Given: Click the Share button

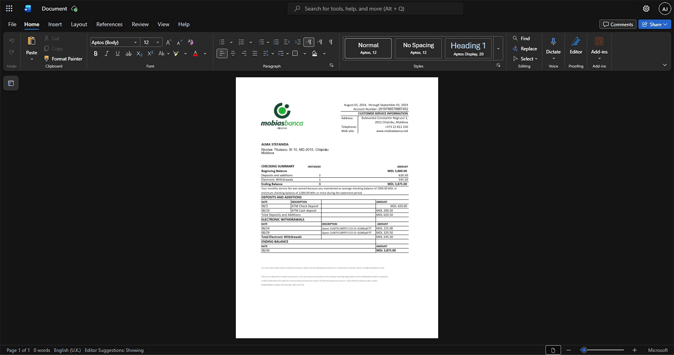Looking at the screenshot, I should pyautogui.click(x=655, y=24).
